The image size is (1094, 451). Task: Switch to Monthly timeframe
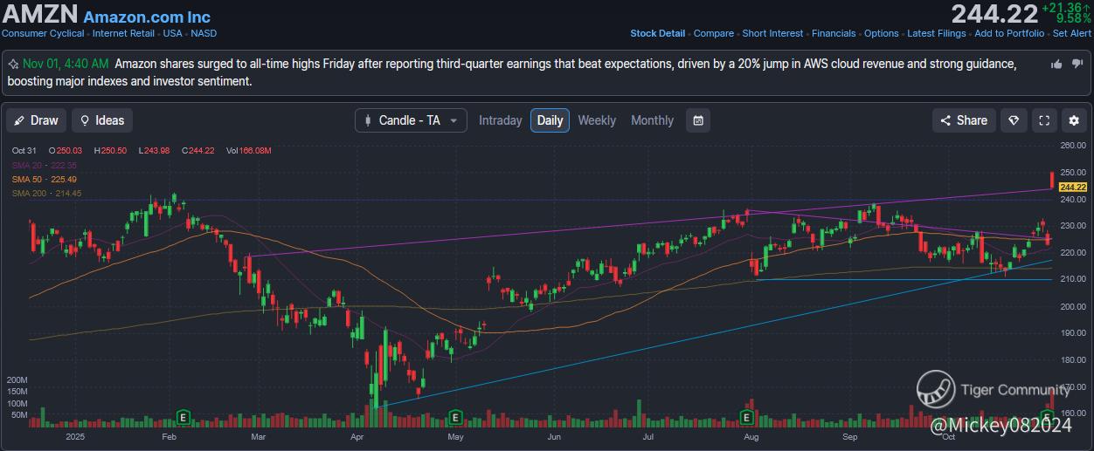click(x=652, y=120)
